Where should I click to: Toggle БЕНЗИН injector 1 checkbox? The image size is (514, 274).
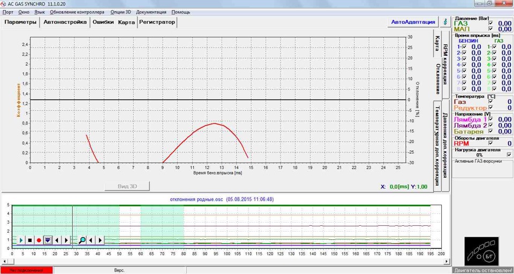point(464,47)
